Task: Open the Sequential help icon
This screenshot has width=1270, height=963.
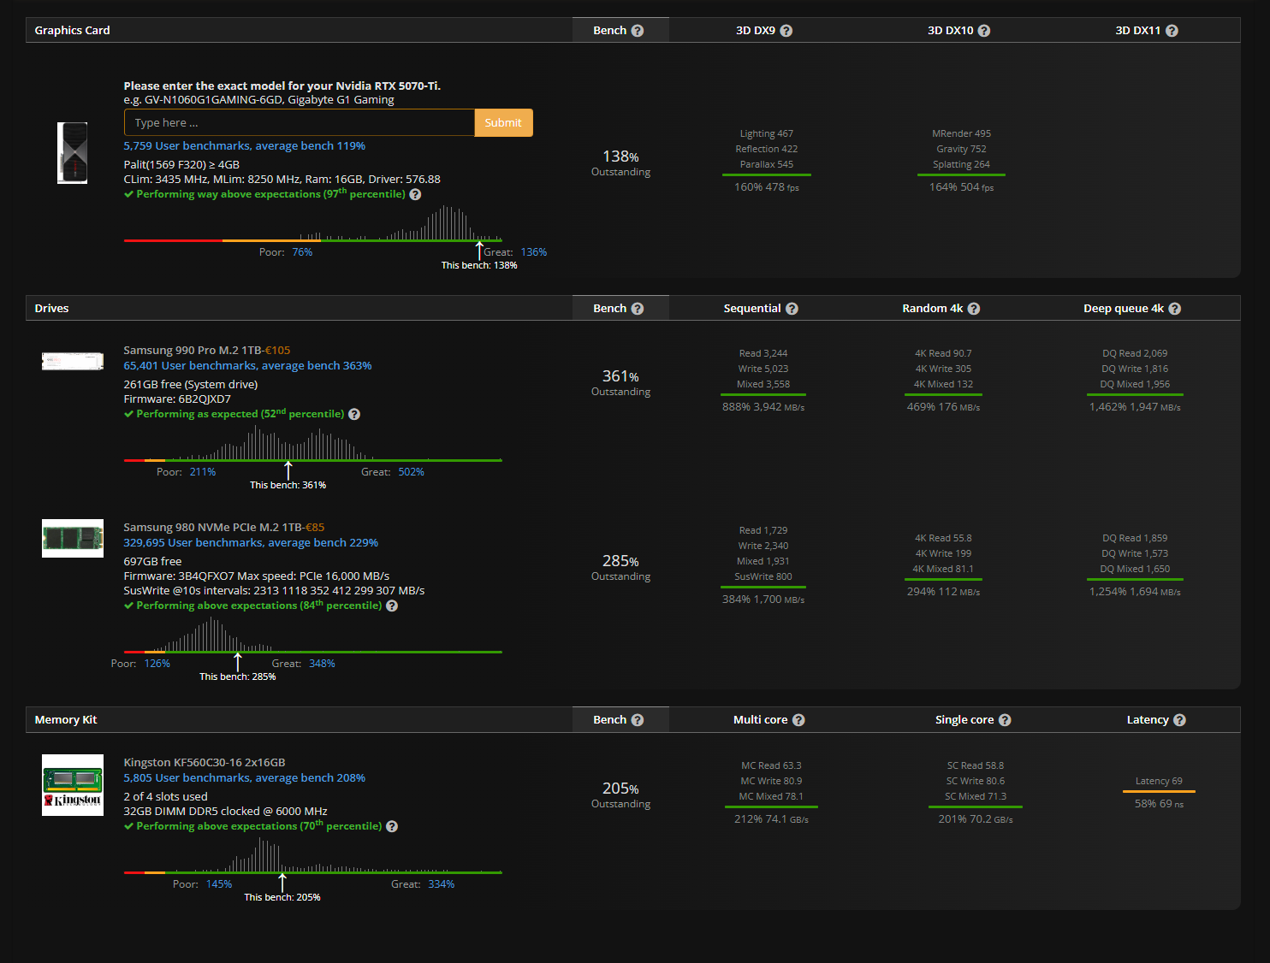Action: [x=792, y=309]
